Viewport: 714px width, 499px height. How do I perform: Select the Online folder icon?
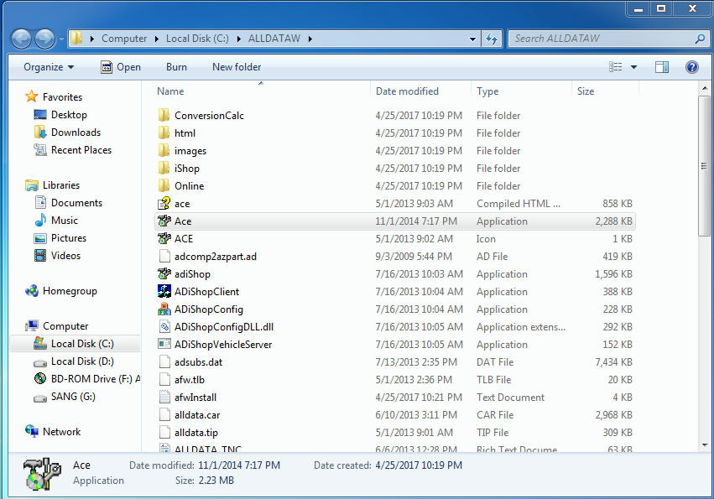[x=164, y=185]
